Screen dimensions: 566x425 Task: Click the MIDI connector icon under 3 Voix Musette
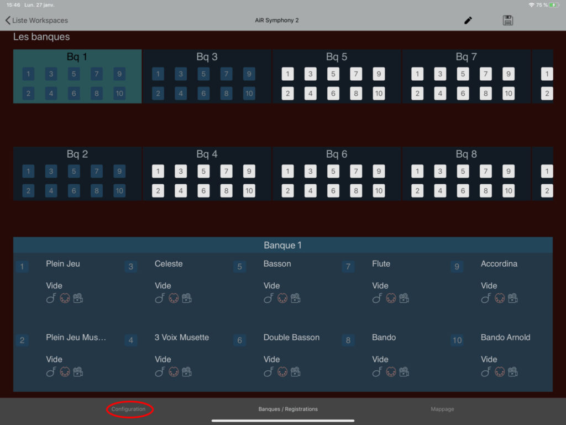pos(174,372)
